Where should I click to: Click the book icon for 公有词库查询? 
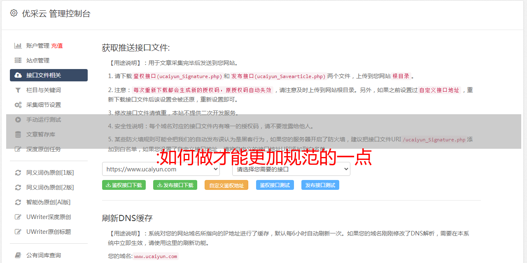point(18,255)
